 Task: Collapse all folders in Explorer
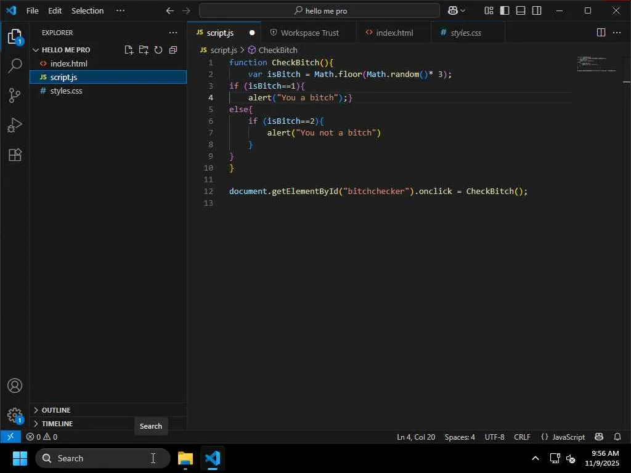(x=173, y=50)
